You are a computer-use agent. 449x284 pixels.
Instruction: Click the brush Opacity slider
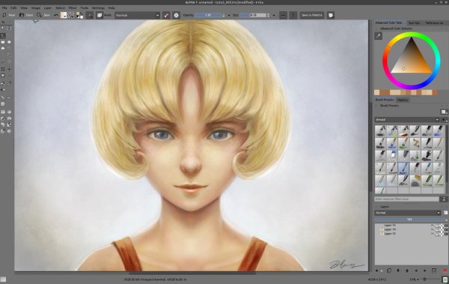pyautogui.click(x=208, y=15)
